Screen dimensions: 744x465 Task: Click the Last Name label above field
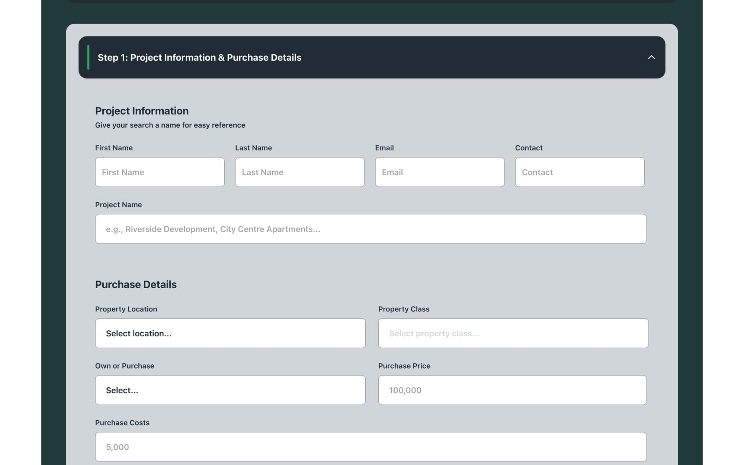(253, 148)
